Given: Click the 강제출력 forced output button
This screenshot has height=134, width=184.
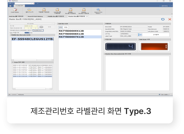Looking at the screenshot, I should 156,35.
